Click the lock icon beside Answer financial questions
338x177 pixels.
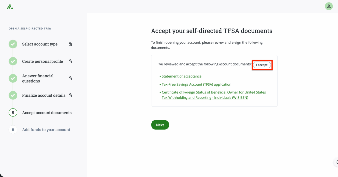tap(70, 78)
